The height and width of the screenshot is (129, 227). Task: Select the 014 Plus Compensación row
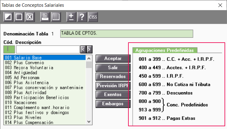(45, 123)
